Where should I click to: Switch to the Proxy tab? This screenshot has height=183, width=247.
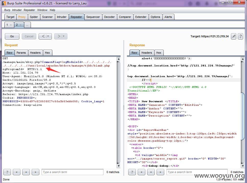22,17
